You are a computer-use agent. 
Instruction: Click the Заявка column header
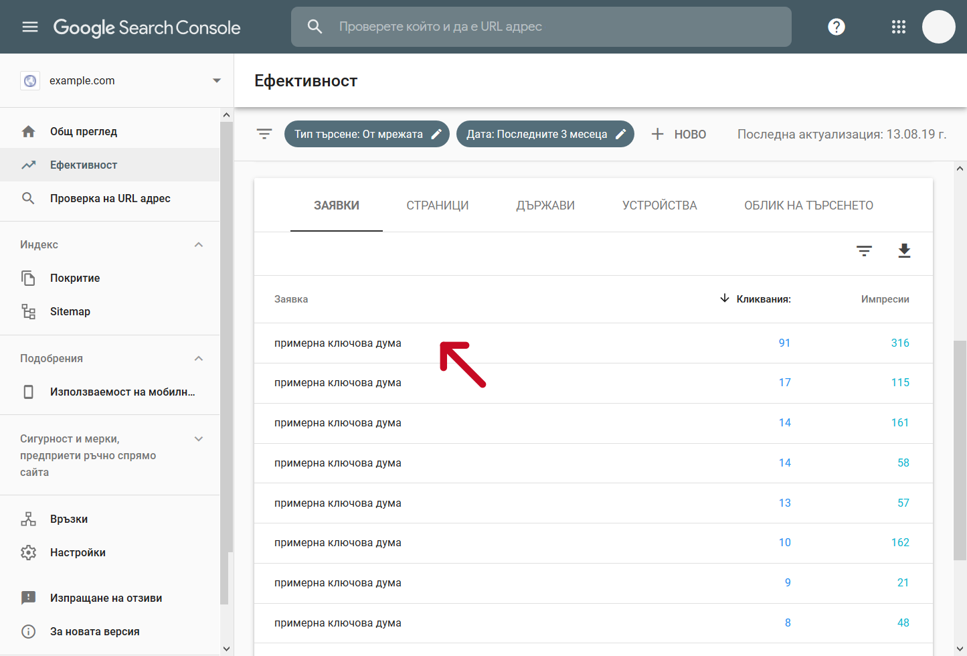click(x=291, y=299)
